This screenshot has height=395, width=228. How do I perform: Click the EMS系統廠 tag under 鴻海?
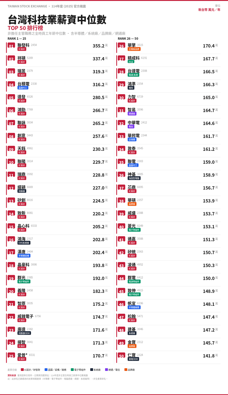[x=24, y=243]
